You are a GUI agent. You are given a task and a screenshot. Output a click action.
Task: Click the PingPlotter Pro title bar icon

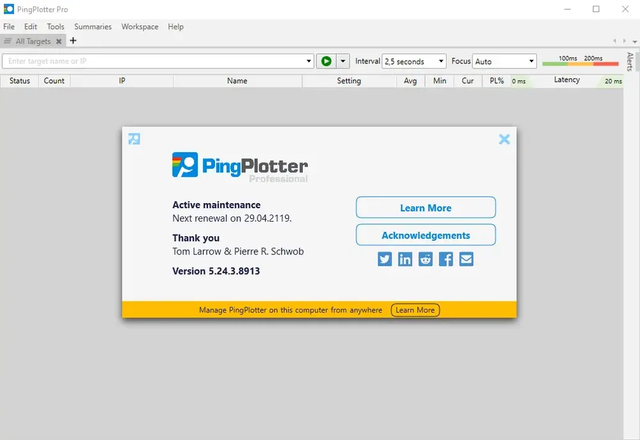8,9
